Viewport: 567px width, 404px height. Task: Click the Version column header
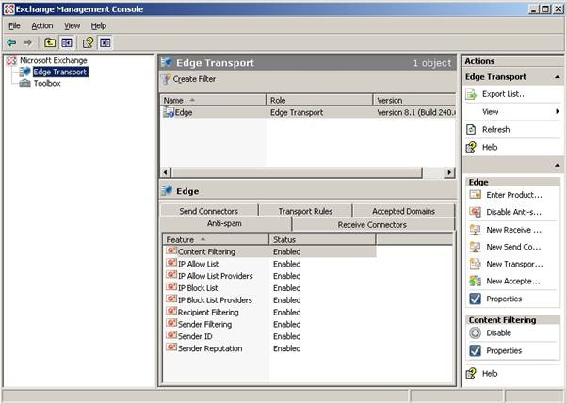(x=414, y=100)
